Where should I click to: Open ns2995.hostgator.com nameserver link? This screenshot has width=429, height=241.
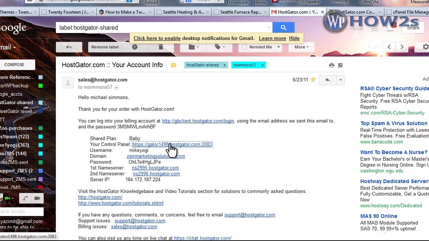point(155,168)
